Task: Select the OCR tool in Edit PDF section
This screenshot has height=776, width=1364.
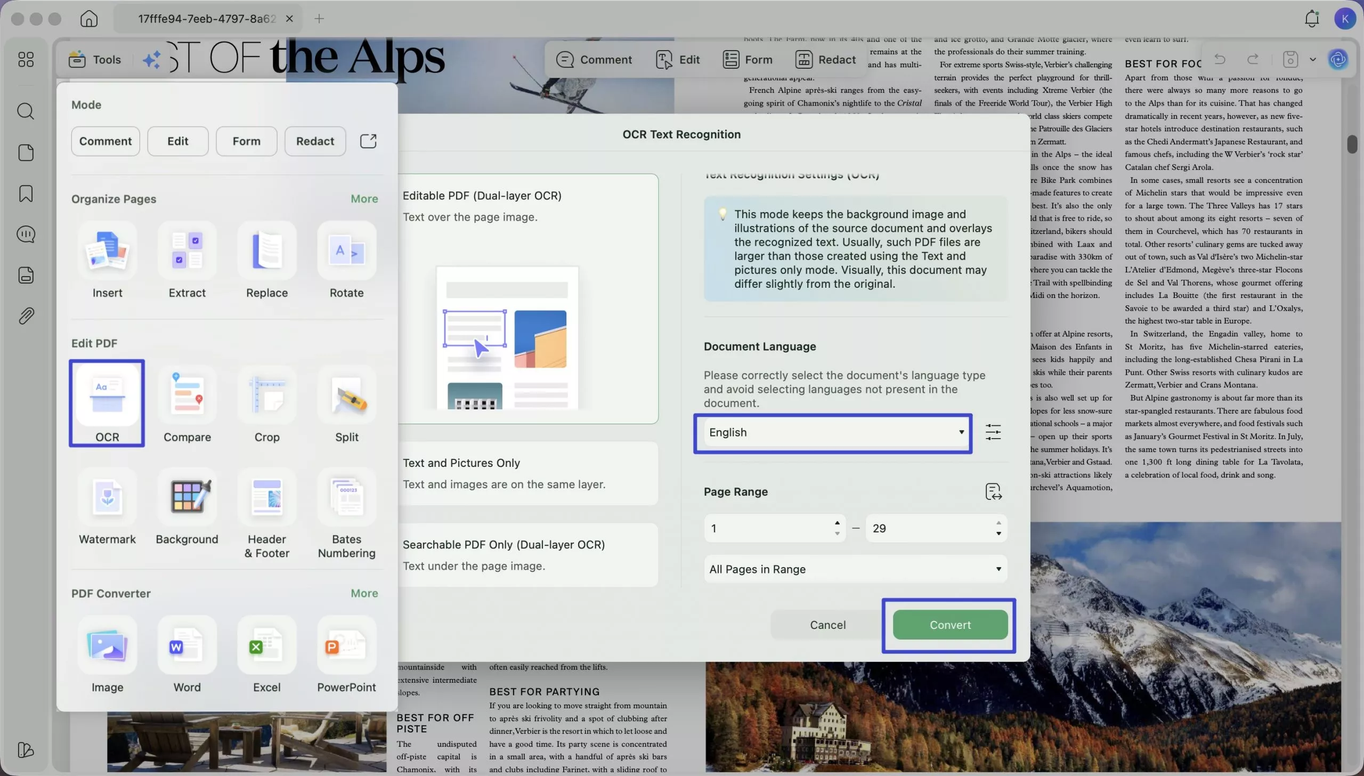Action: [107, 403]
